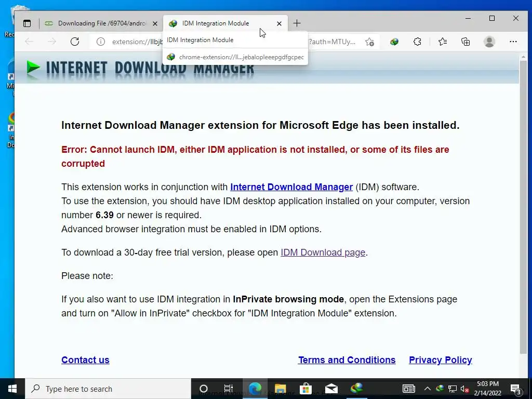The height and width of the screenshot is (399, 532).
Task: Open the Contact us link
Action: [85, 360]
